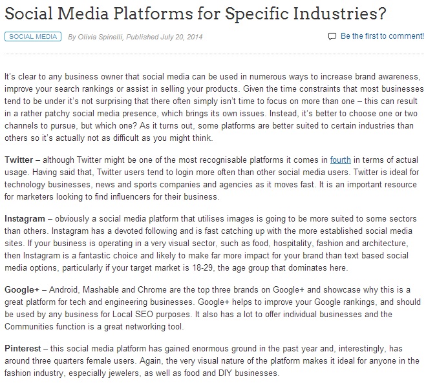Click the published date July 20, 2014

click(x=182, y=37)
